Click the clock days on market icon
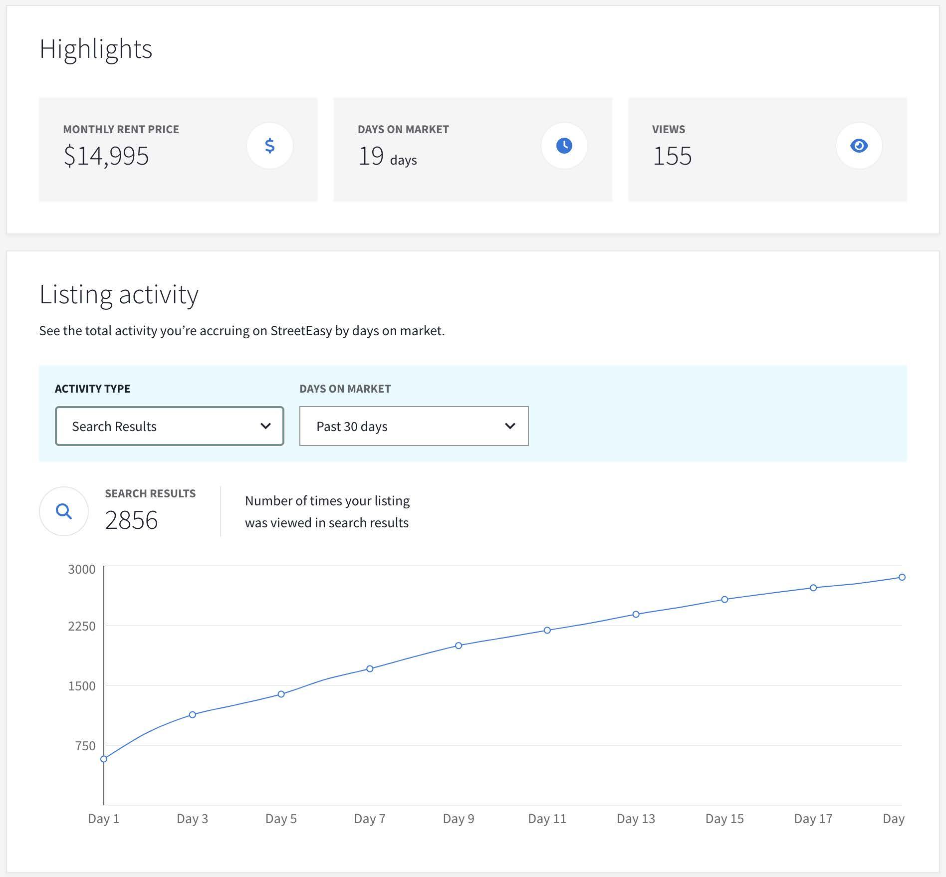Image resolution: width=946 pixels, height=877 pixels. [564, 146]
